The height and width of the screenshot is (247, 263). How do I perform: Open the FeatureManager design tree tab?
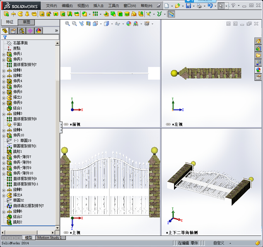tap(5, 31)
